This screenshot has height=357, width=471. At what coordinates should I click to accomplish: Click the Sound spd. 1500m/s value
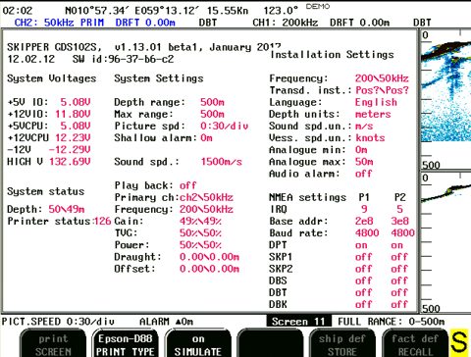(222, 162)
